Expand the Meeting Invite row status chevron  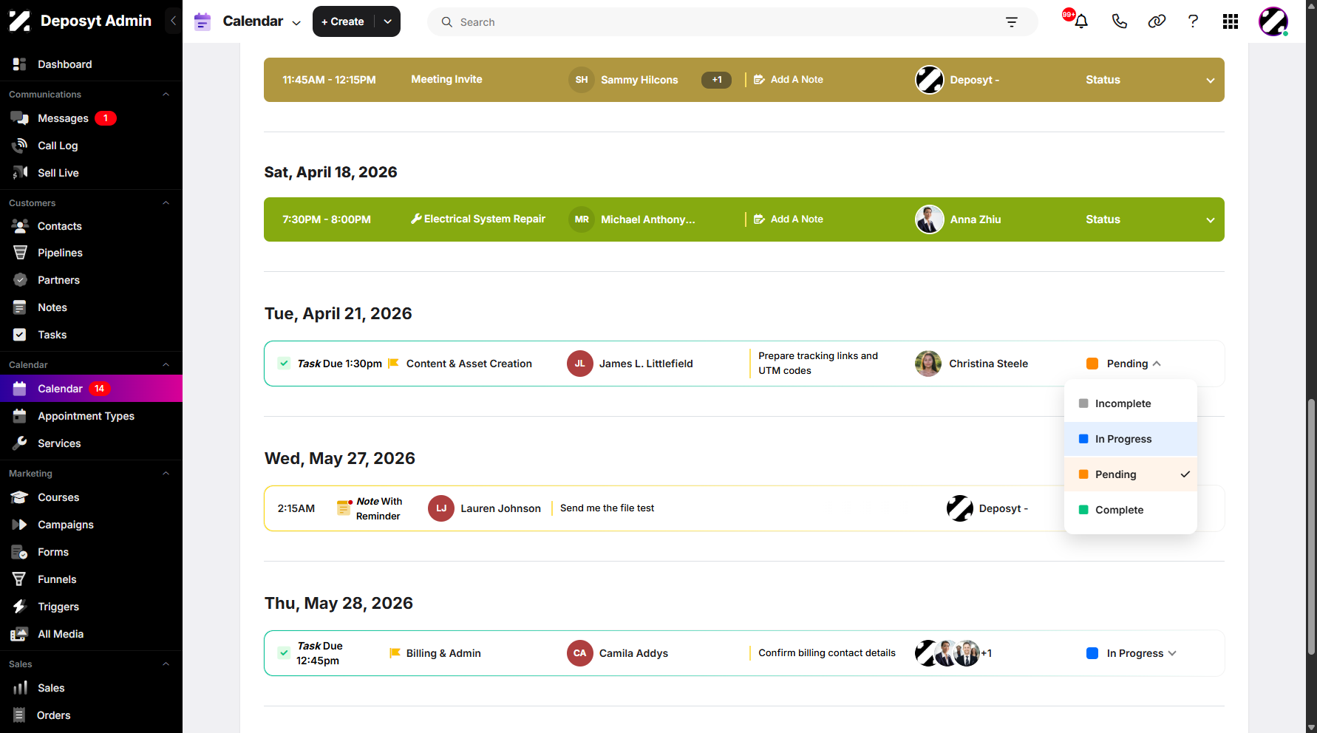pyautogui.click(x=1211, y=81)
